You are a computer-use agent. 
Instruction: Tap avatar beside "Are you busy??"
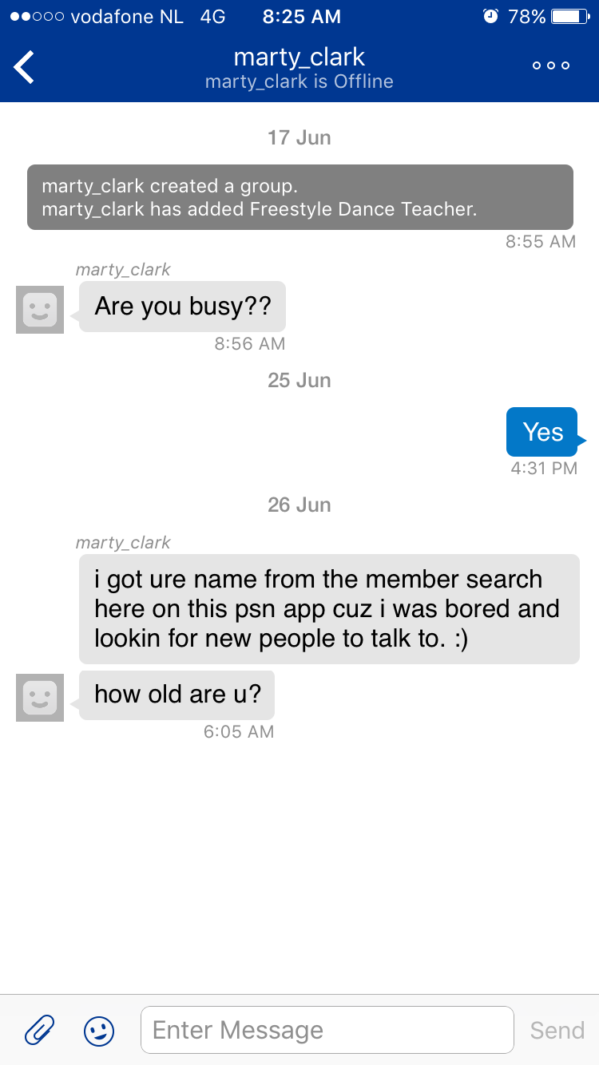point(40,310)
